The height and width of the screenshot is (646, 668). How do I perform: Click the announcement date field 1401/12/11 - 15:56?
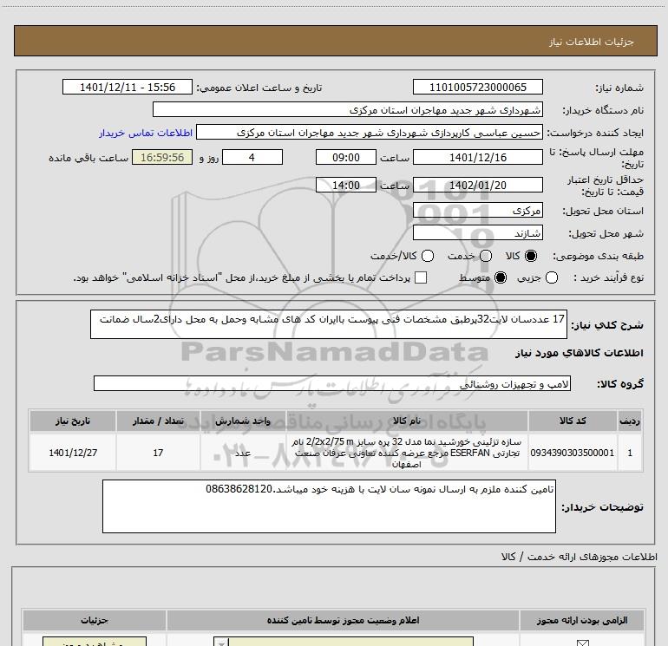click(x=128, y=87)
